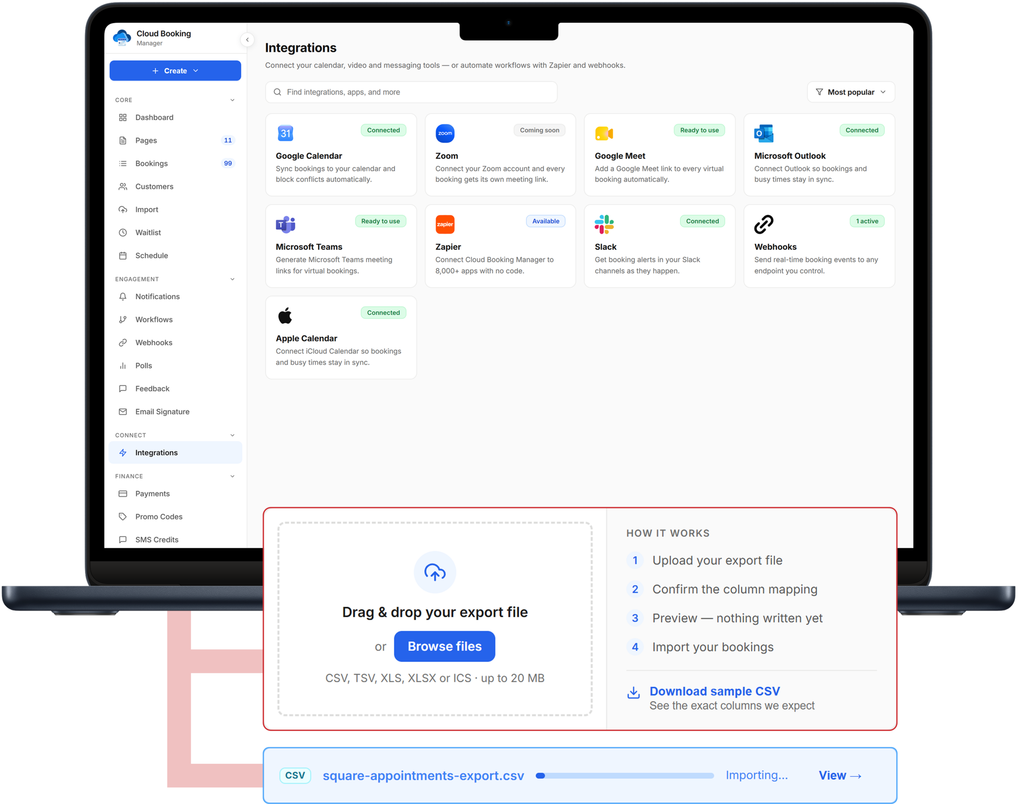The image size is (1018, 804).
Task: Click step 'Preview — nothing written yet'
Action: tap(737, 618)
